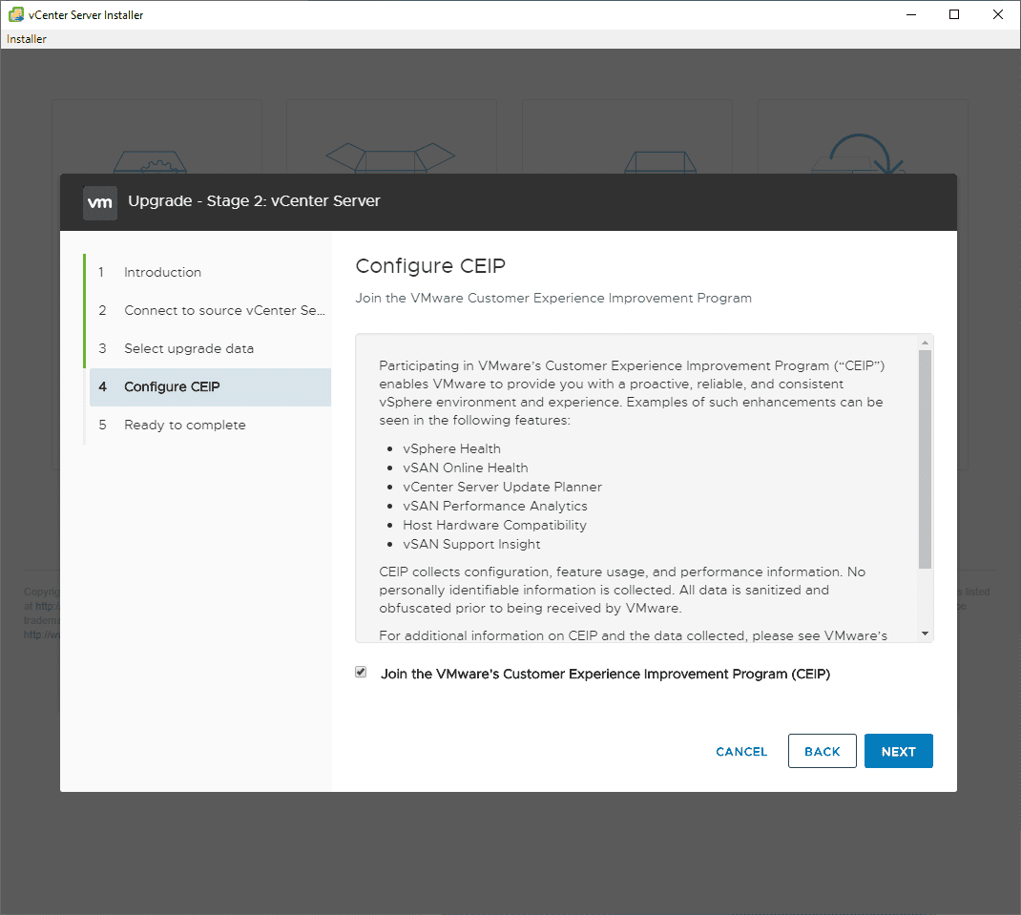Click the scroll down arrow in CEIP text
1021x915 pixels.
[x=925, y=634]
